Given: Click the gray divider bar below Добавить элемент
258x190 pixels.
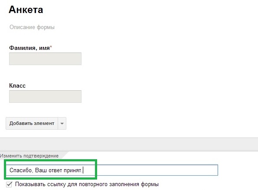Looking at the screenshot, I should [x=129, y=144].
